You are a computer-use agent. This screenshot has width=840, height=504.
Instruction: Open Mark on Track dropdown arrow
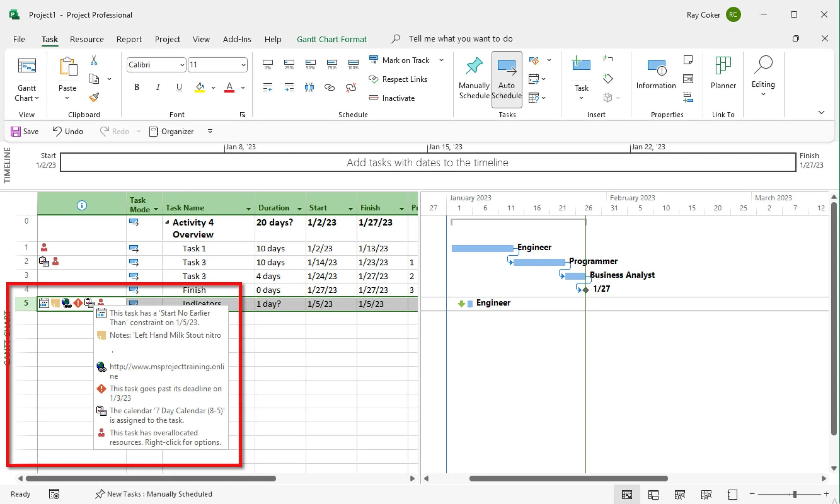(x=442, y=60)
